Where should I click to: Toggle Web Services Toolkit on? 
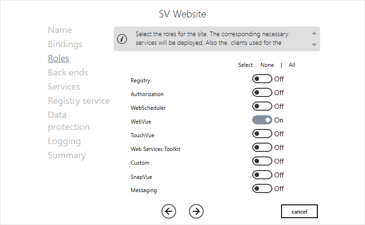pyautogui.click(x=262, y=148)
